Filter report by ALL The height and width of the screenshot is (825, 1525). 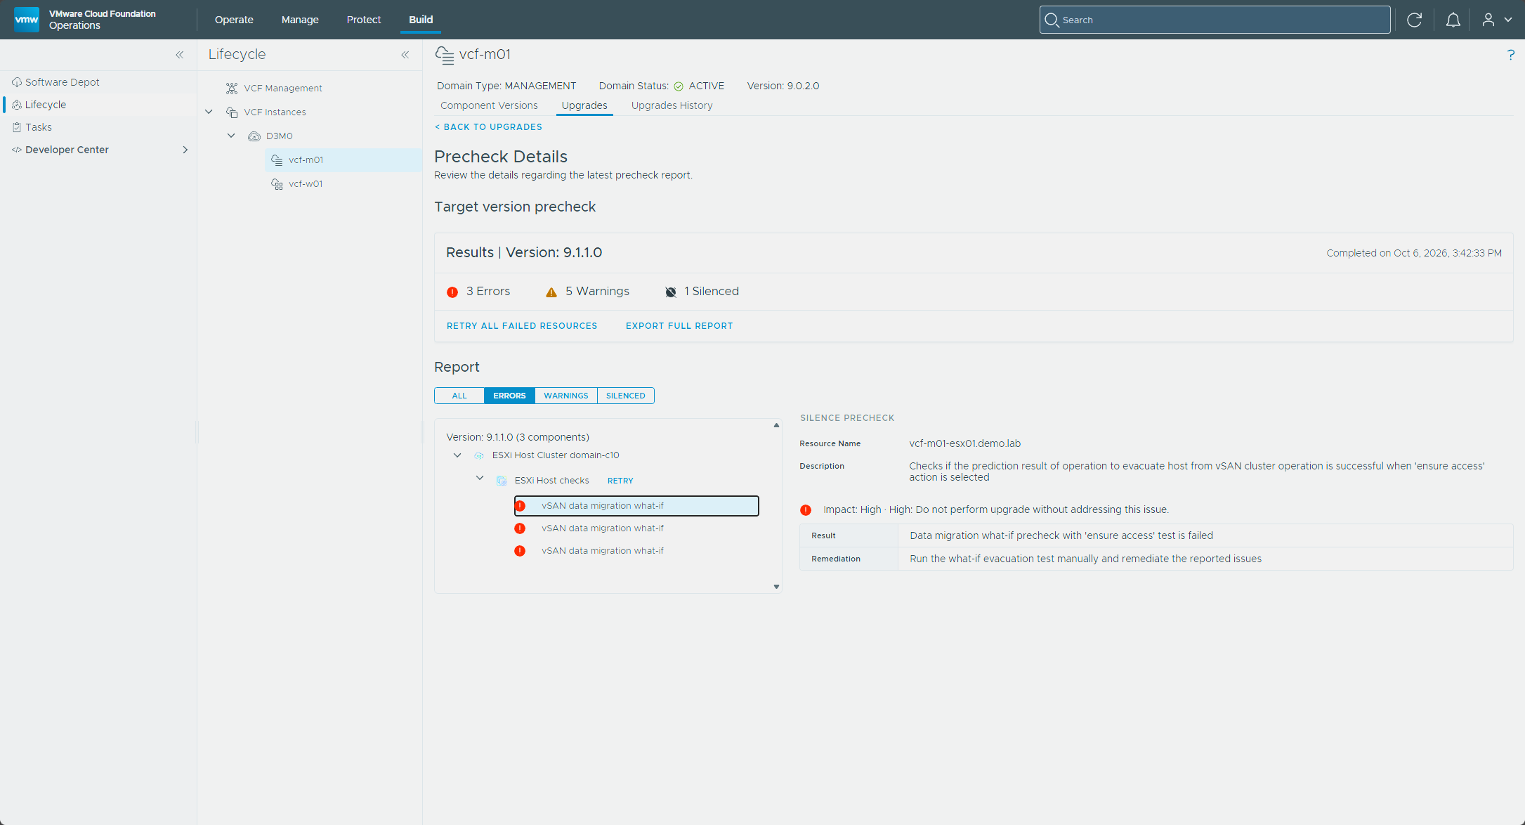[x=459, y=396]
